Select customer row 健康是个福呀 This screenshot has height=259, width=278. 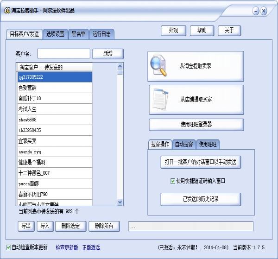click(55, 162)
